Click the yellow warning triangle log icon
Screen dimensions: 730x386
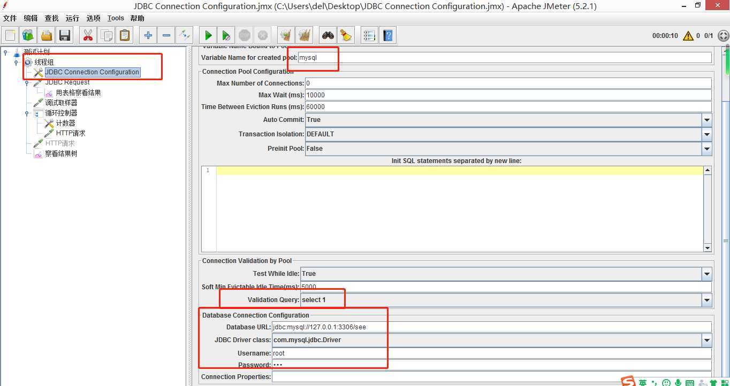[x=687, y=36]
